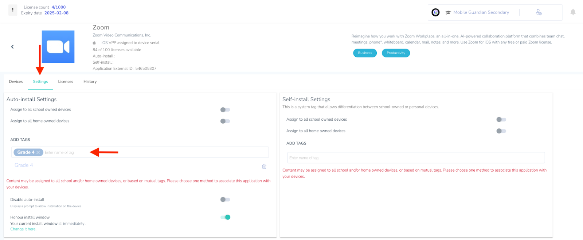Click the license count 4/1000 value
Image resolution: width=583 pixels, height=240 pixels.
pyautogui.click(x=59, y=7)
